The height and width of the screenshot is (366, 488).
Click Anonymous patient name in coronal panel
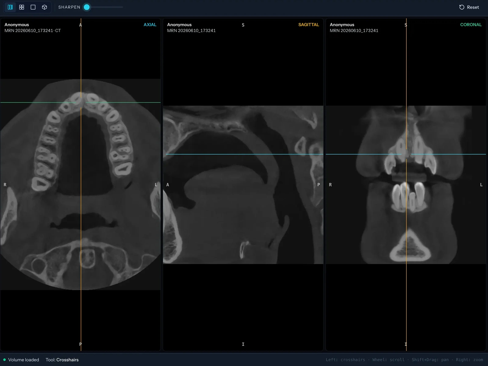coord(342,25)
